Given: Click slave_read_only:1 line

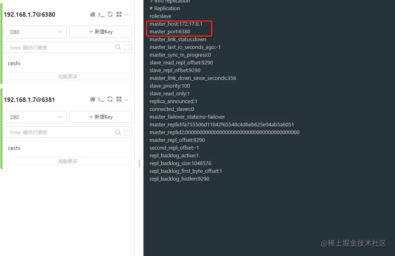Looking at the screenshot, I should (170, 94).
